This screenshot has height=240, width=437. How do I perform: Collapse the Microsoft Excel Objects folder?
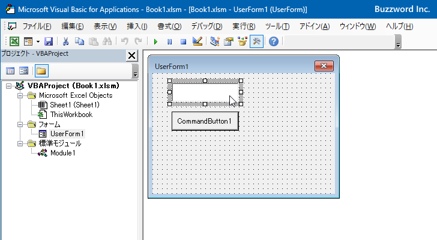[20, 96]
